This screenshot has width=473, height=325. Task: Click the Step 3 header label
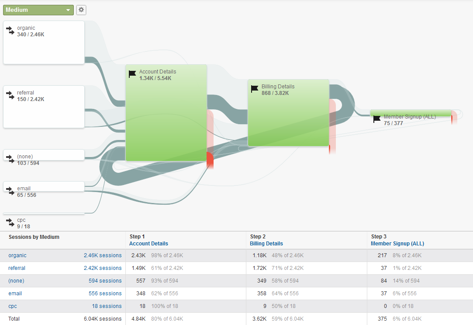[x=379, y=237]
